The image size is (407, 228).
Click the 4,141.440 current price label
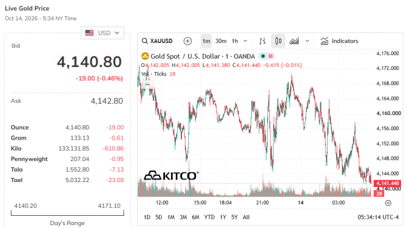[387, 183]
